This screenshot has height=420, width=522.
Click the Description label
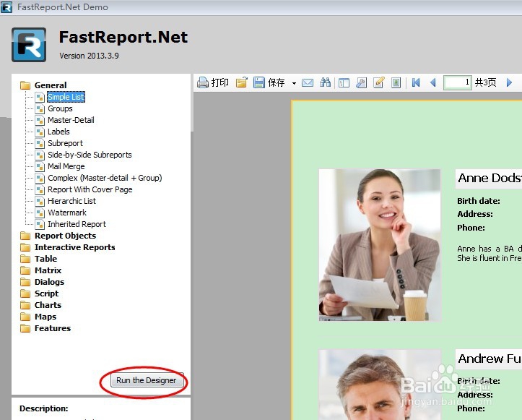click(44, 408)
